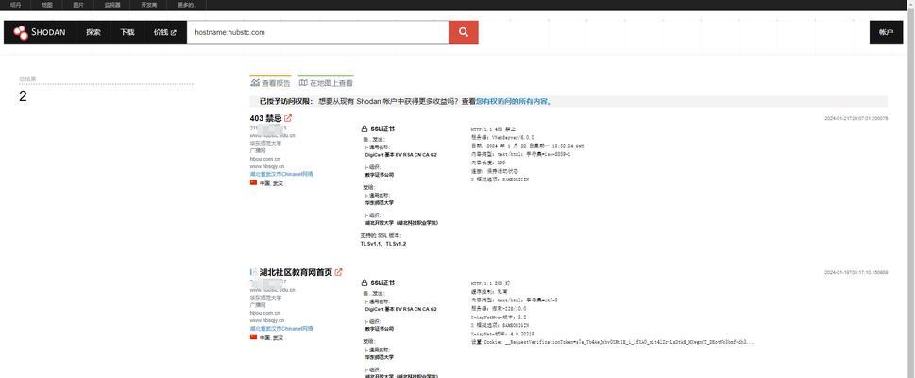The height and width of the screenshot is (378, 915).
Task: Open the external-link icon beside 湖北社区教育网首页
Action: (338, 272)
